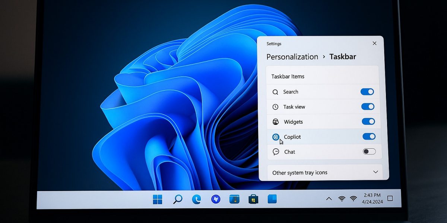Close the Settings window

[374, 43]
